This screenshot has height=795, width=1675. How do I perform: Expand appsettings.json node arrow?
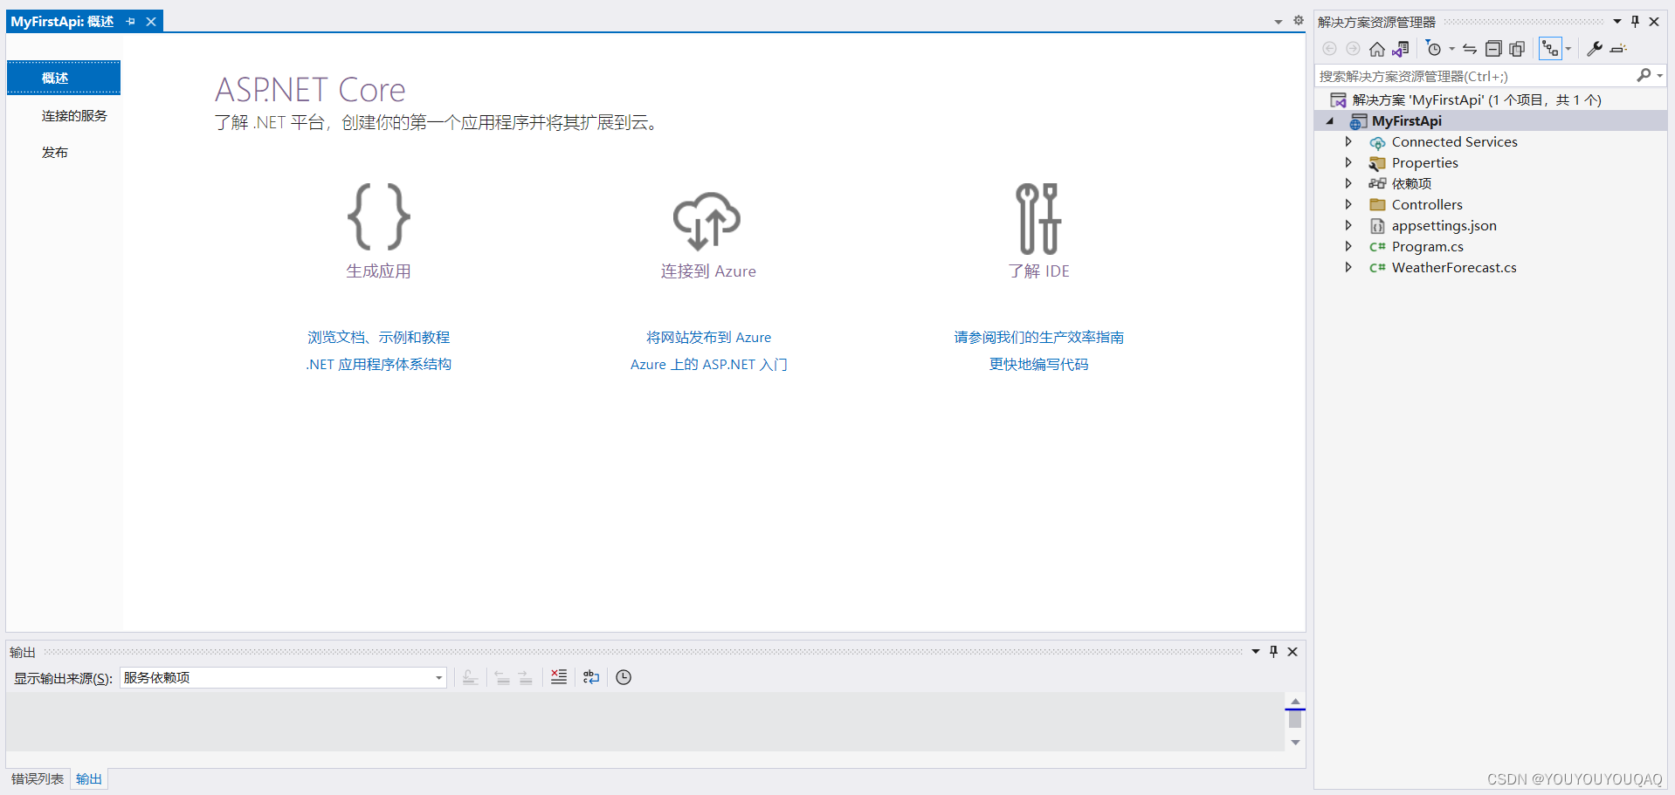[1348, 225]
